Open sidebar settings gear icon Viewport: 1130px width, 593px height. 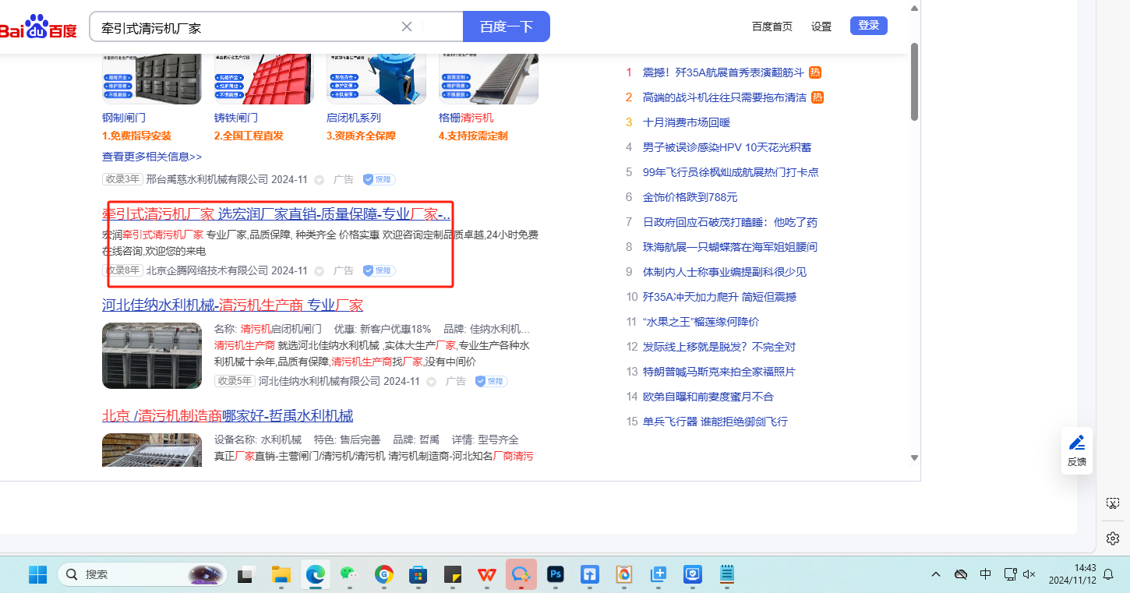tap(1113, 538)
